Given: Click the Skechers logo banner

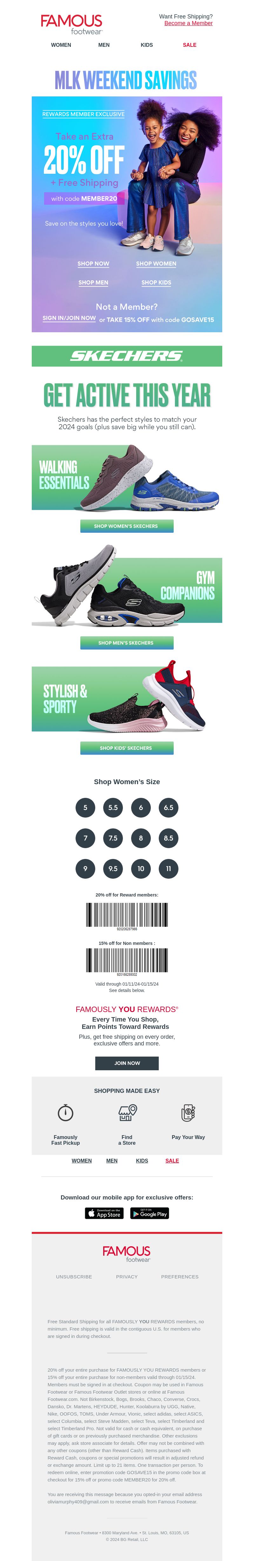Looking at the screenshot, I should pos(127,356).
